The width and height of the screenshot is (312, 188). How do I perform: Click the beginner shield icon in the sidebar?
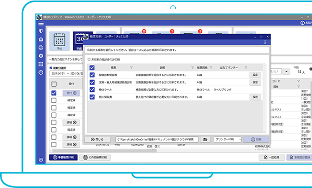click(x=41, y=31)
